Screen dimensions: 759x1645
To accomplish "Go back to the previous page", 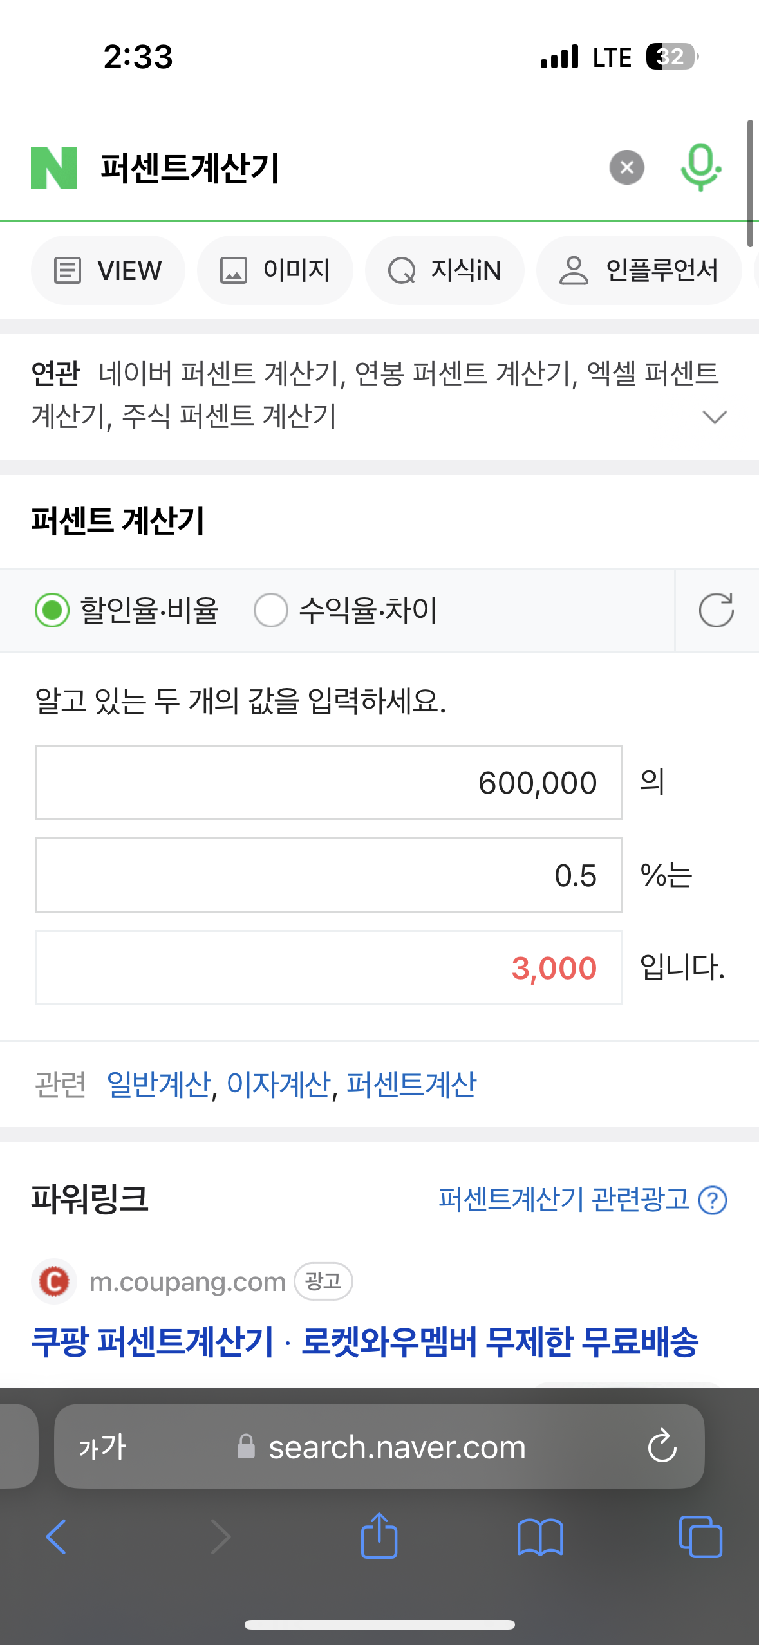I will 56,1537.
